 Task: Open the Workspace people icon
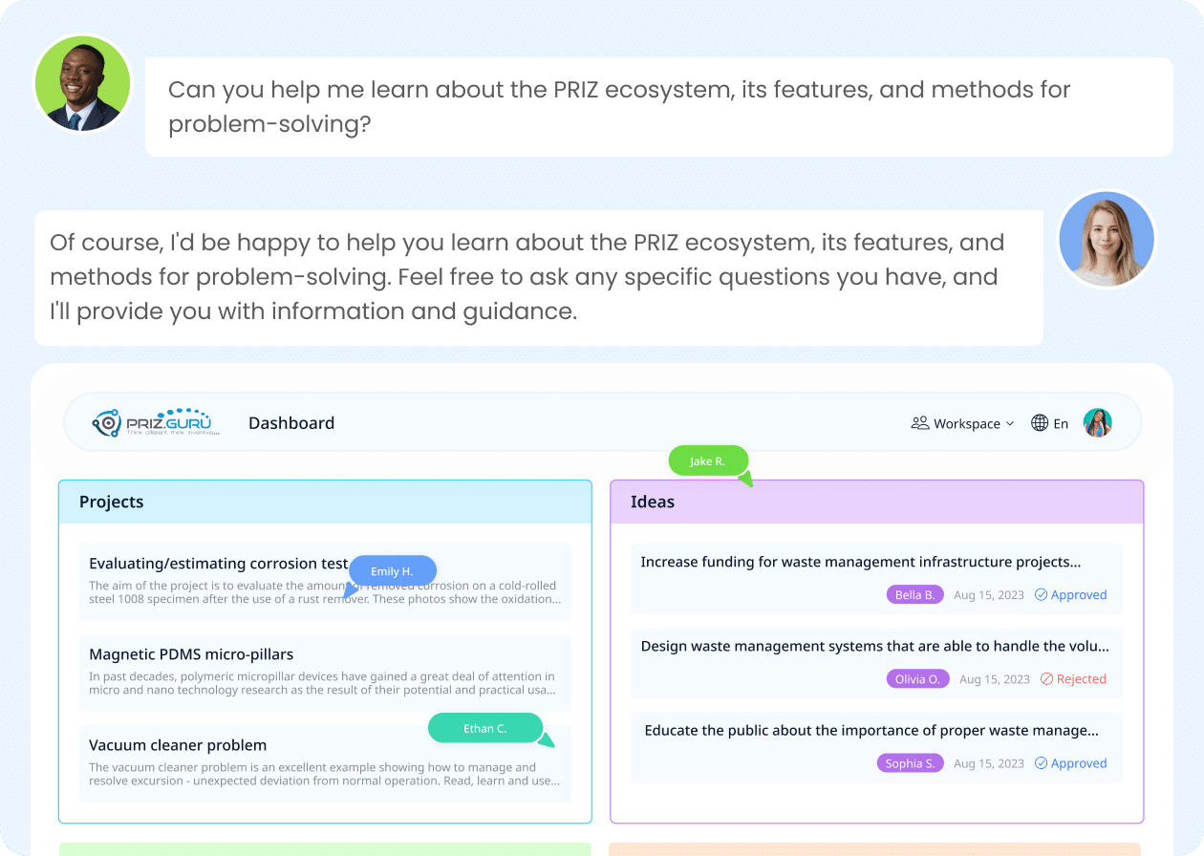pos(920,423)
